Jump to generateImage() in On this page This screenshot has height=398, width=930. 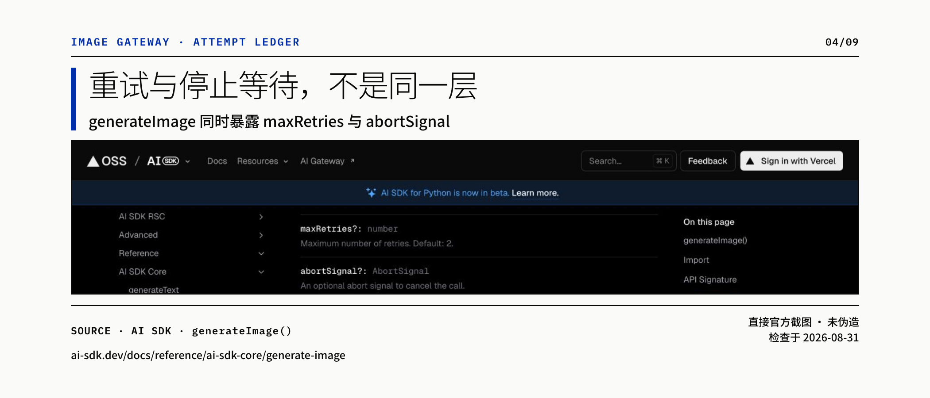(x=715, y=240)
